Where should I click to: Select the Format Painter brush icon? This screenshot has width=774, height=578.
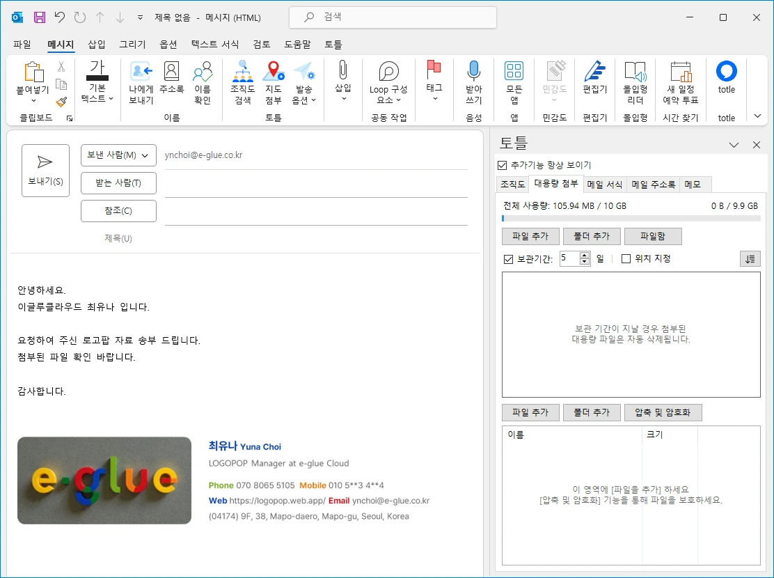click(x=61, y=101)
